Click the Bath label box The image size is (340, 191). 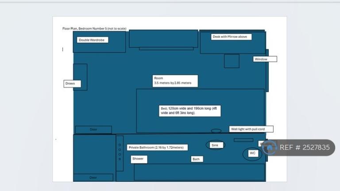[x=197, y=159]
